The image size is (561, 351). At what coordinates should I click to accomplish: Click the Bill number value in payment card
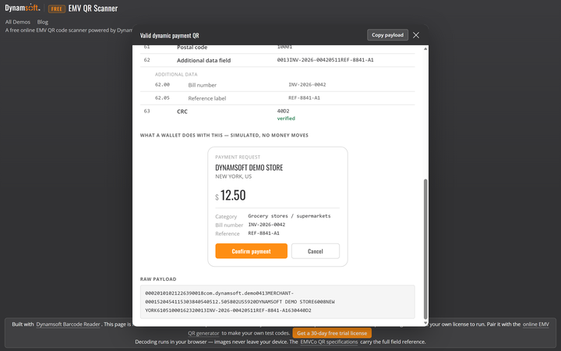tap(266, 225)
